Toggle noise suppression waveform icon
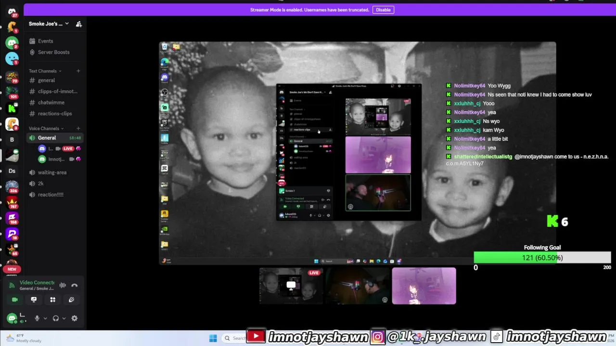The image size is (616, 346). click(63, 285)
